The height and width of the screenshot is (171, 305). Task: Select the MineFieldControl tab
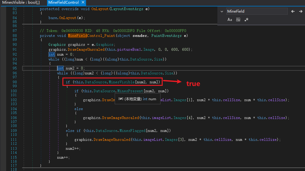pyautogui.click(x=63, y=2)
